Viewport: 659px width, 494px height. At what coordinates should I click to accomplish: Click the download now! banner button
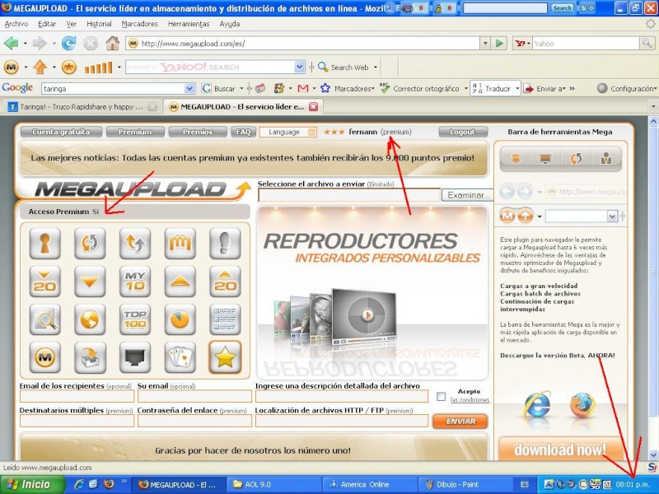(560, 449)
